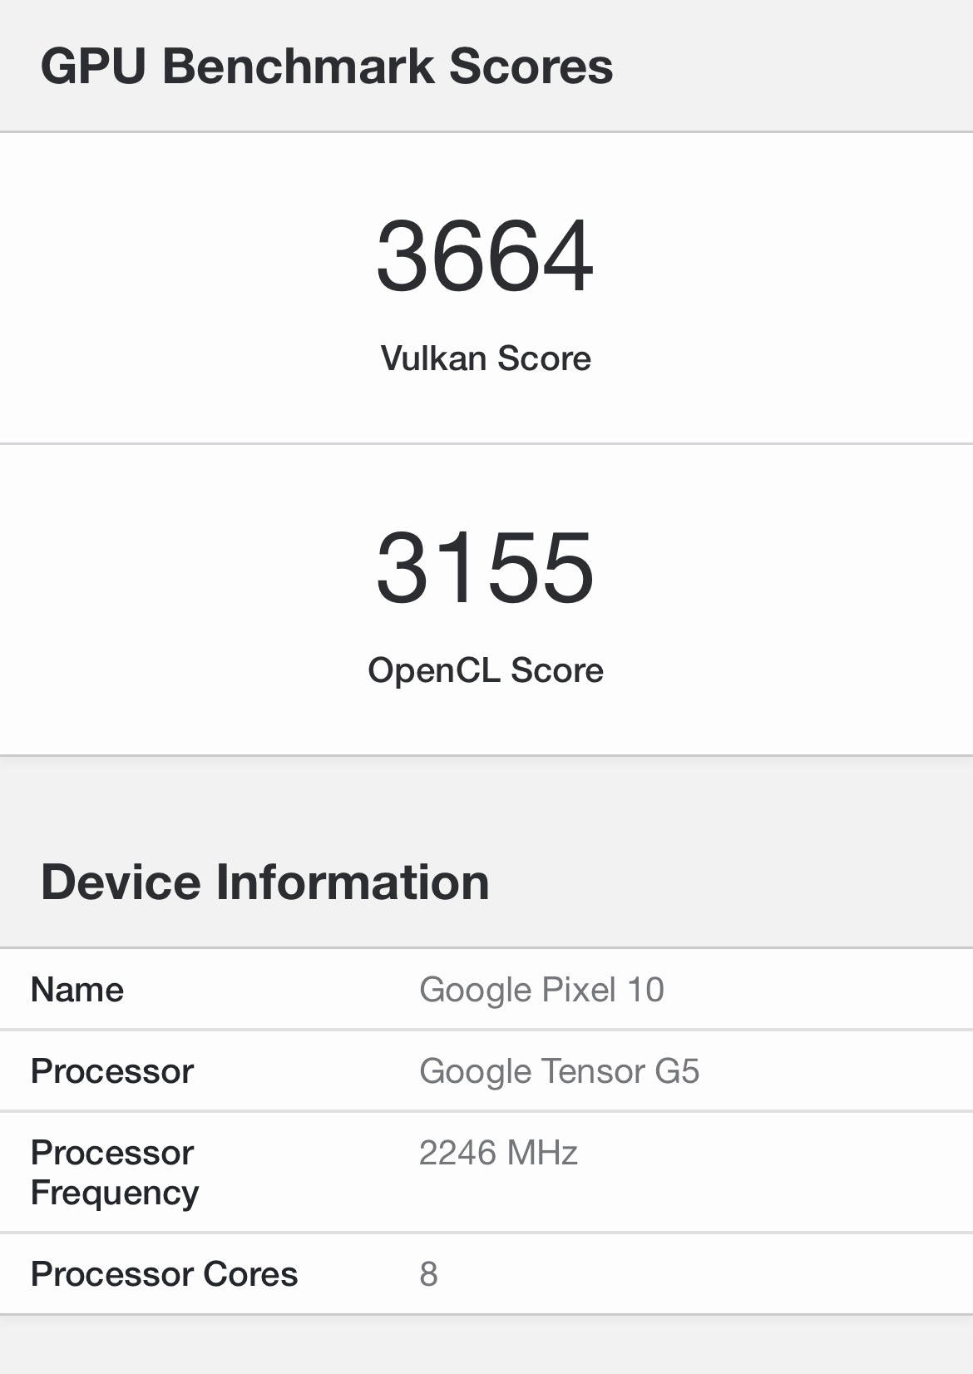Image resolution: width=973 pixels, height=1374 pixels.
Task: Click the GPU Benchmark Scores heading
Action: (x=326, y=67)
